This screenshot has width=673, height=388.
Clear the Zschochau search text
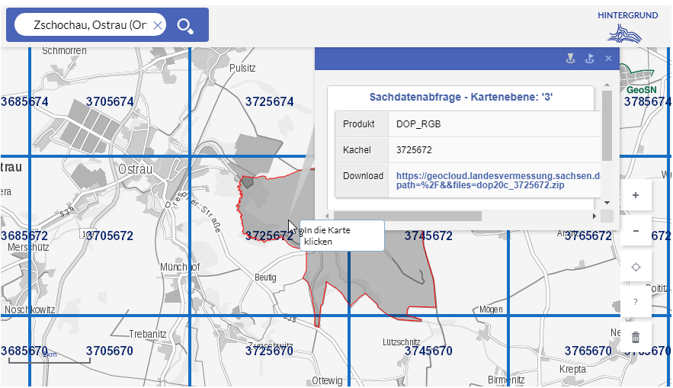click(x=158, y=26)
